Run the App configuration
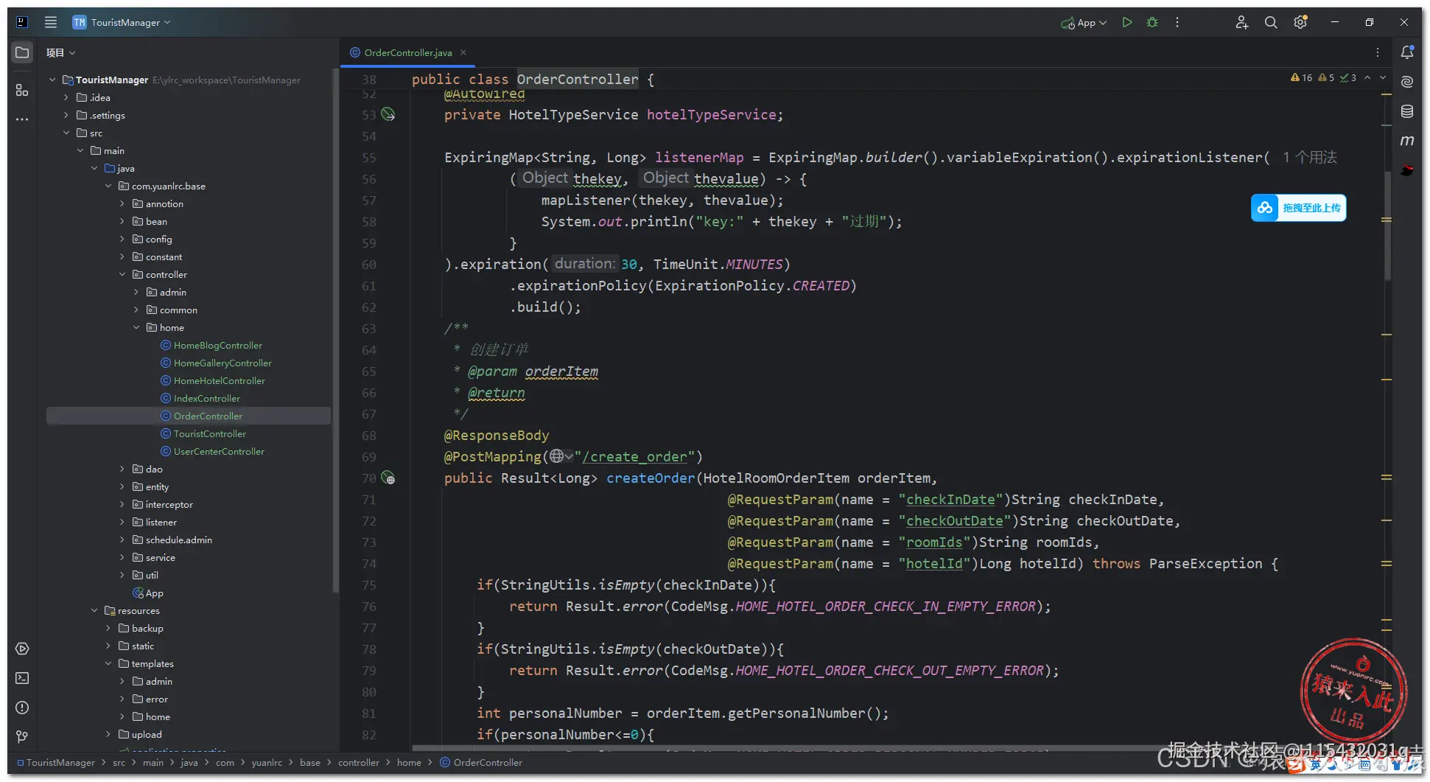1430x782 pixels. pyautogui.click(x=1127, y=22)
